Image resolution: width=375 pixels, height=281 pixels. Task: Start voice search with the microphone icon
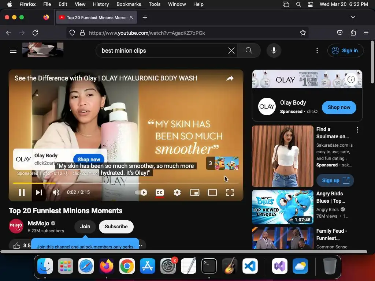tap(274, 50)
